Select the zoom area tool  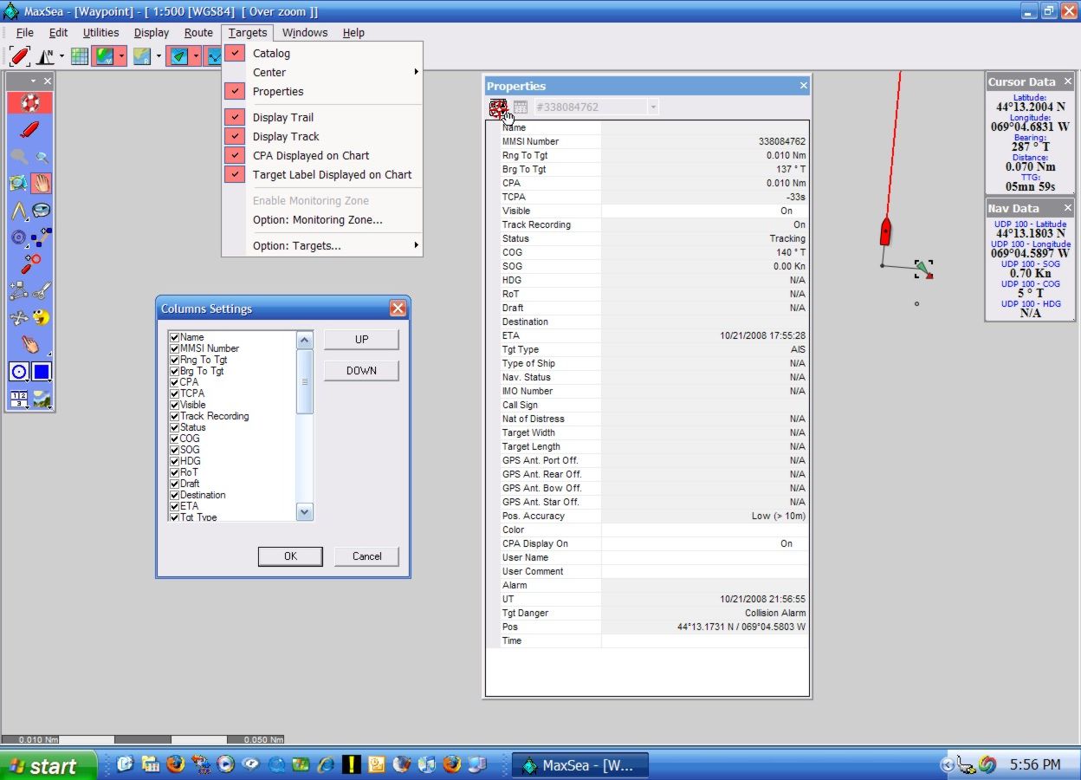[x=19, y=183]
